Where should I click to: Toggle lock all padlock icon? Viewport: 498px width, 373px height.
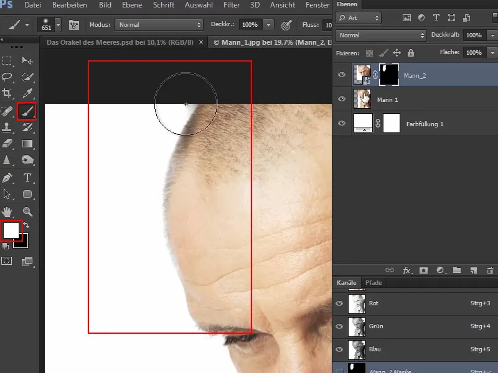(x=411, y=53)
